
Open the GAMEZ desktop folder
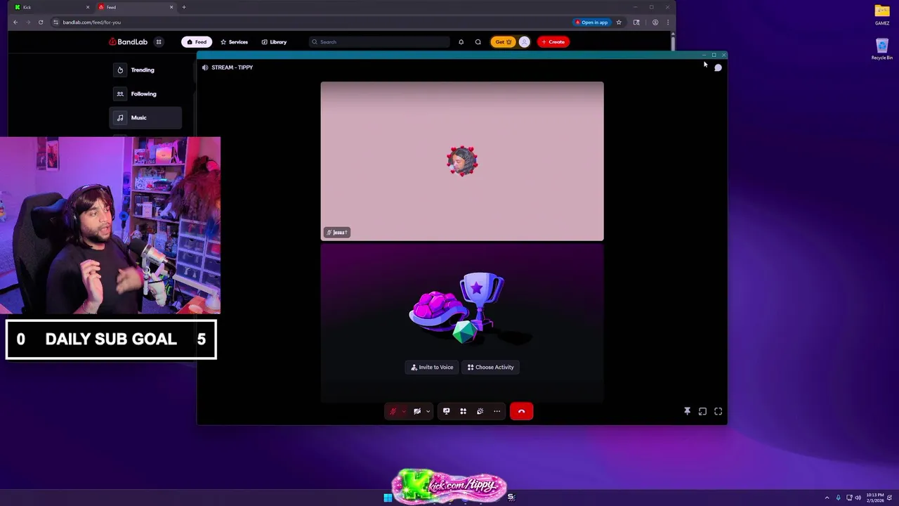coord(882,14)
